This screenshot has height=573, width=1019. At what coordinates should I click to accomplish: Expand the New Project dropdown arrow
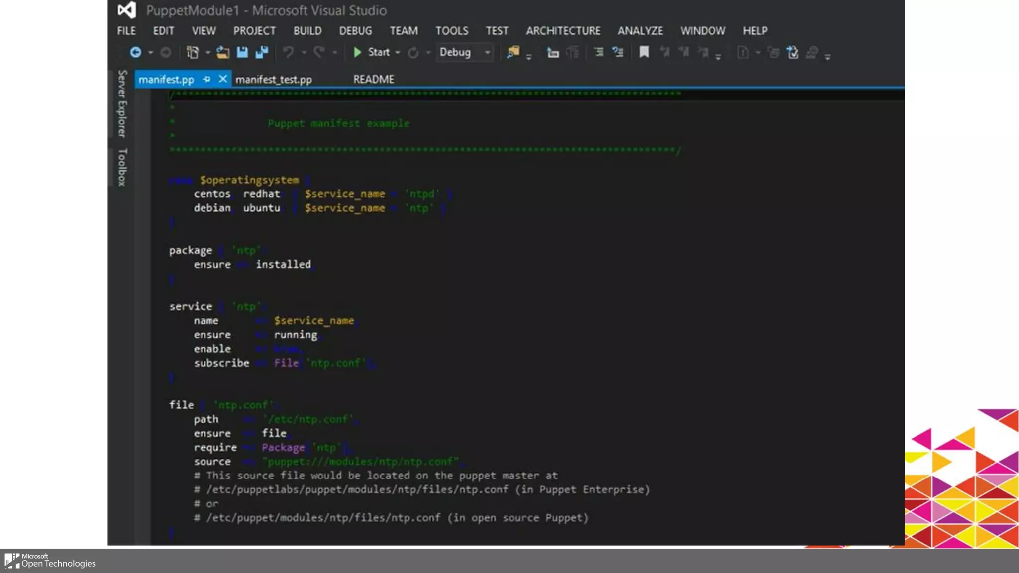tap(207, 52)
